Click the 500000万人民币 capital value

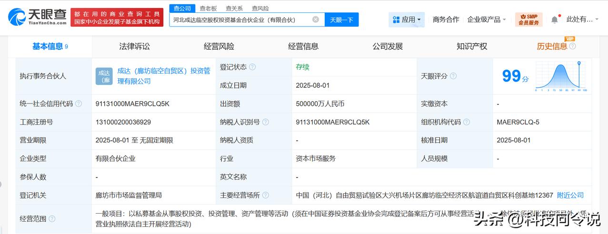[320, 103]
